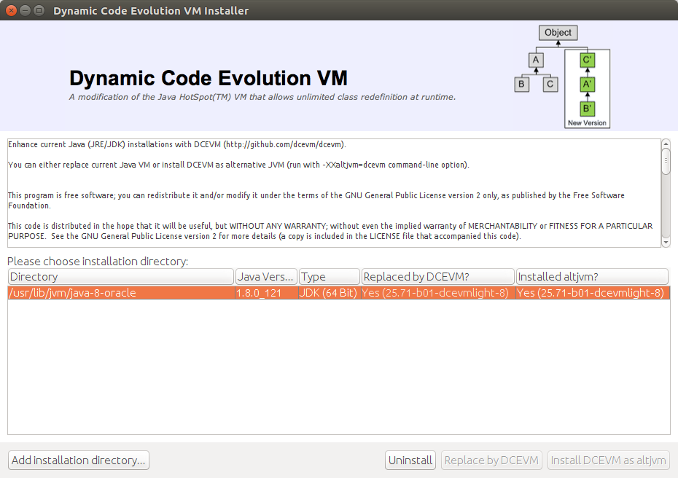This screenshot has width=678, height=478.
Task: Click the Dynamic Code Evolution VM heading
Action: [209, 78]
